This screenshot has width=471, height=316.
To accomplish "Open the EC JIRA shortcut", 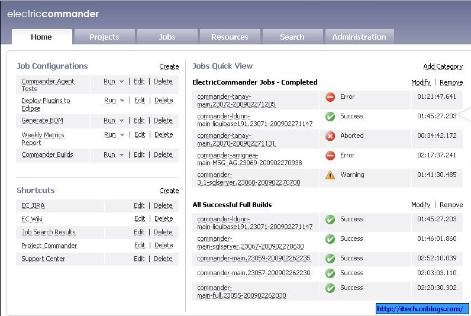I will (33, 206).
